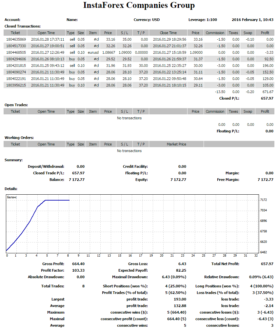The width and height of the screenshot is (278, 330).
Task: Click the loss value -3.33 in eurusd row
Action: click(269, 52)
